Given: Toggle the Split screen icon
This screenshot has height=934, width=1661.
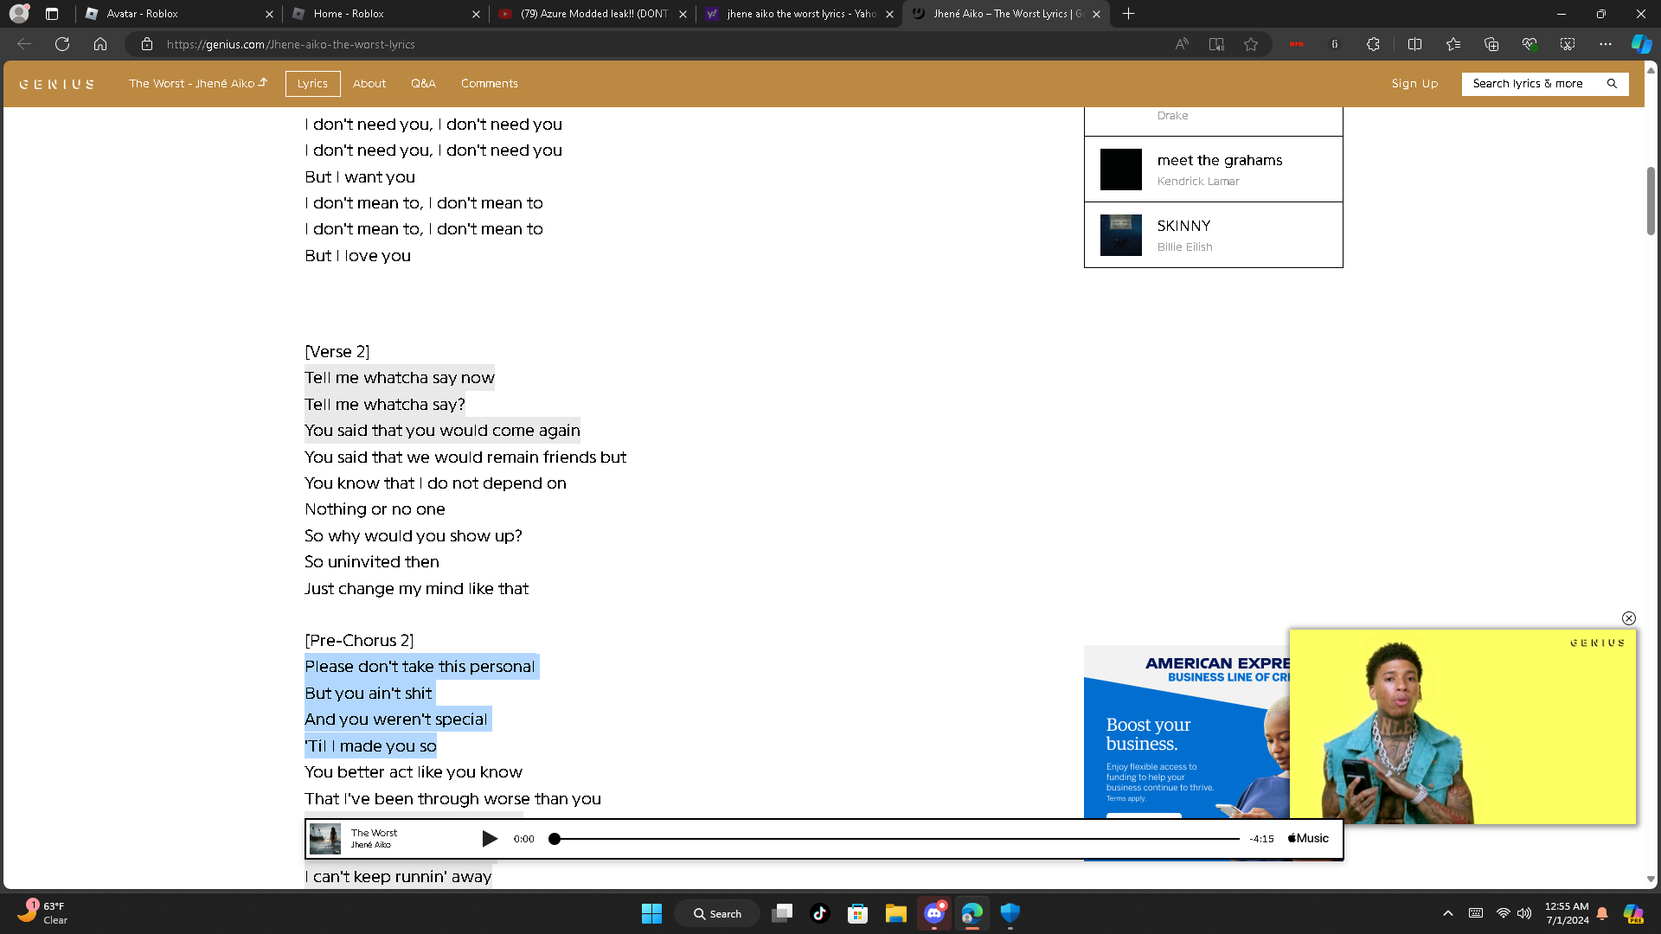Looking at the screenshot, I should [1415, 44].
